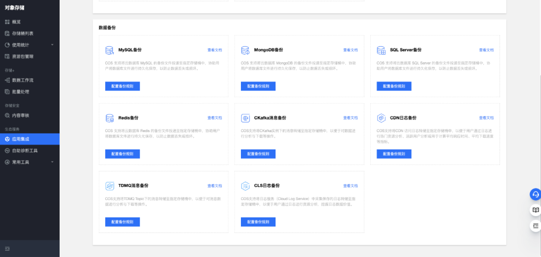Click the 内容审核 magnifier icon
The height and width of the screenshot is (257, 541).
[7, 115]
